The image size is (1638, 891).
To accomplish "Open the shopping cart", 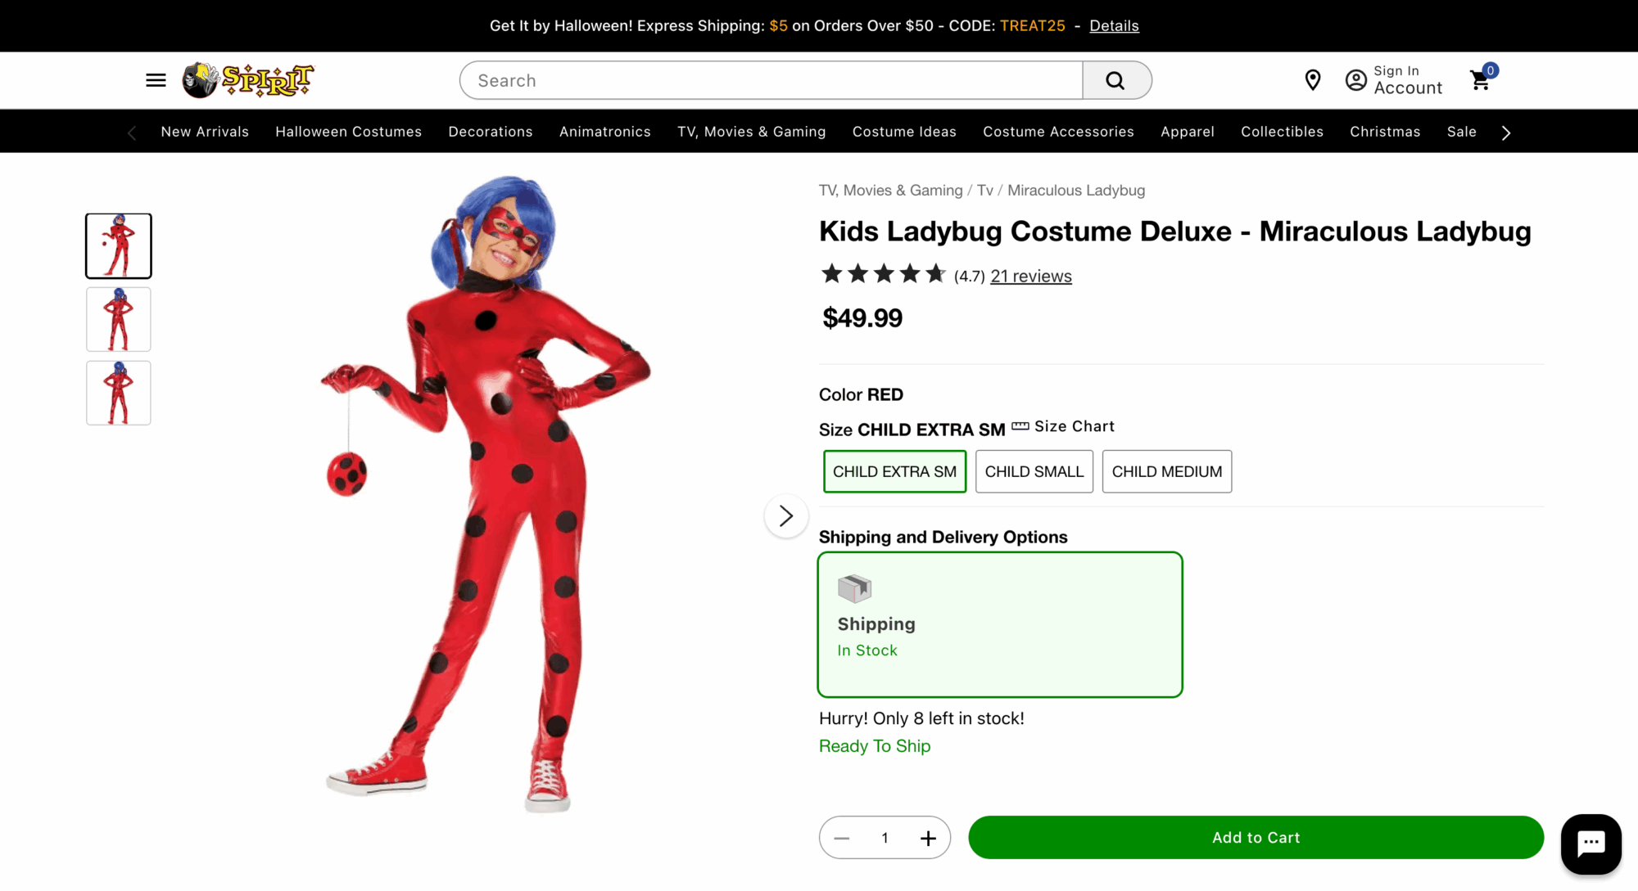I will coord(1481,80).
